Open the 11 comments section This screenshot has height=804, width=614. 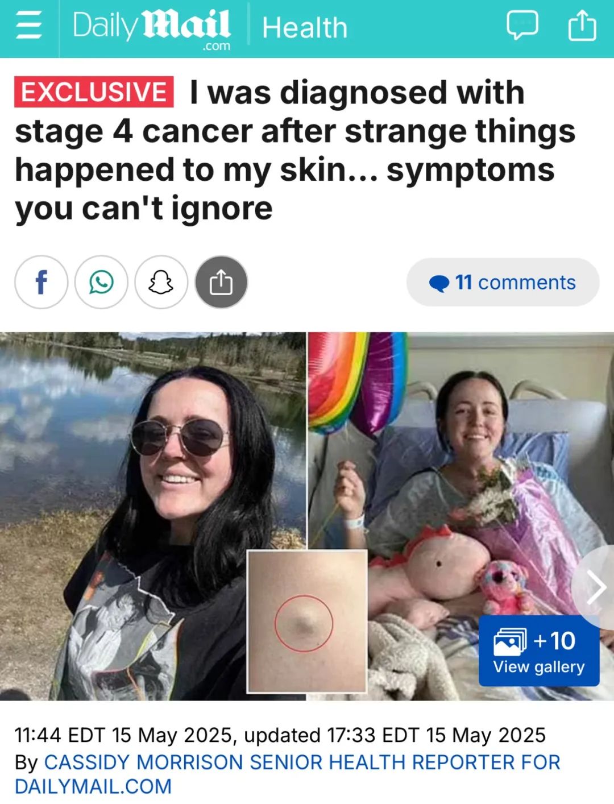[x=503, y=282]
